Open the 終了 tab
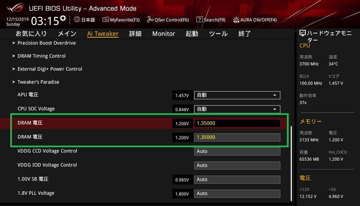Screen dimensions: 360x206 point(245,34)
